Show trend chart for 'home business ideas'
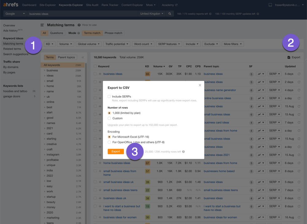This screenshot has width=307, height=224. coord(261,163)
